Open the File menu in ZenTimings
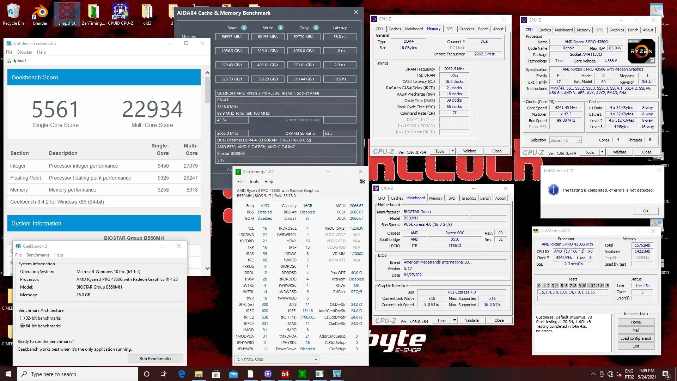Screen dimensions: 677x381 [240, 182]
